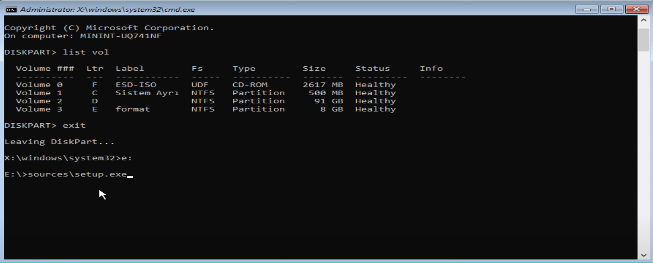Screen dimensions: 653x263
Task: Click the 'Type' column header
Action: (244, 68)
